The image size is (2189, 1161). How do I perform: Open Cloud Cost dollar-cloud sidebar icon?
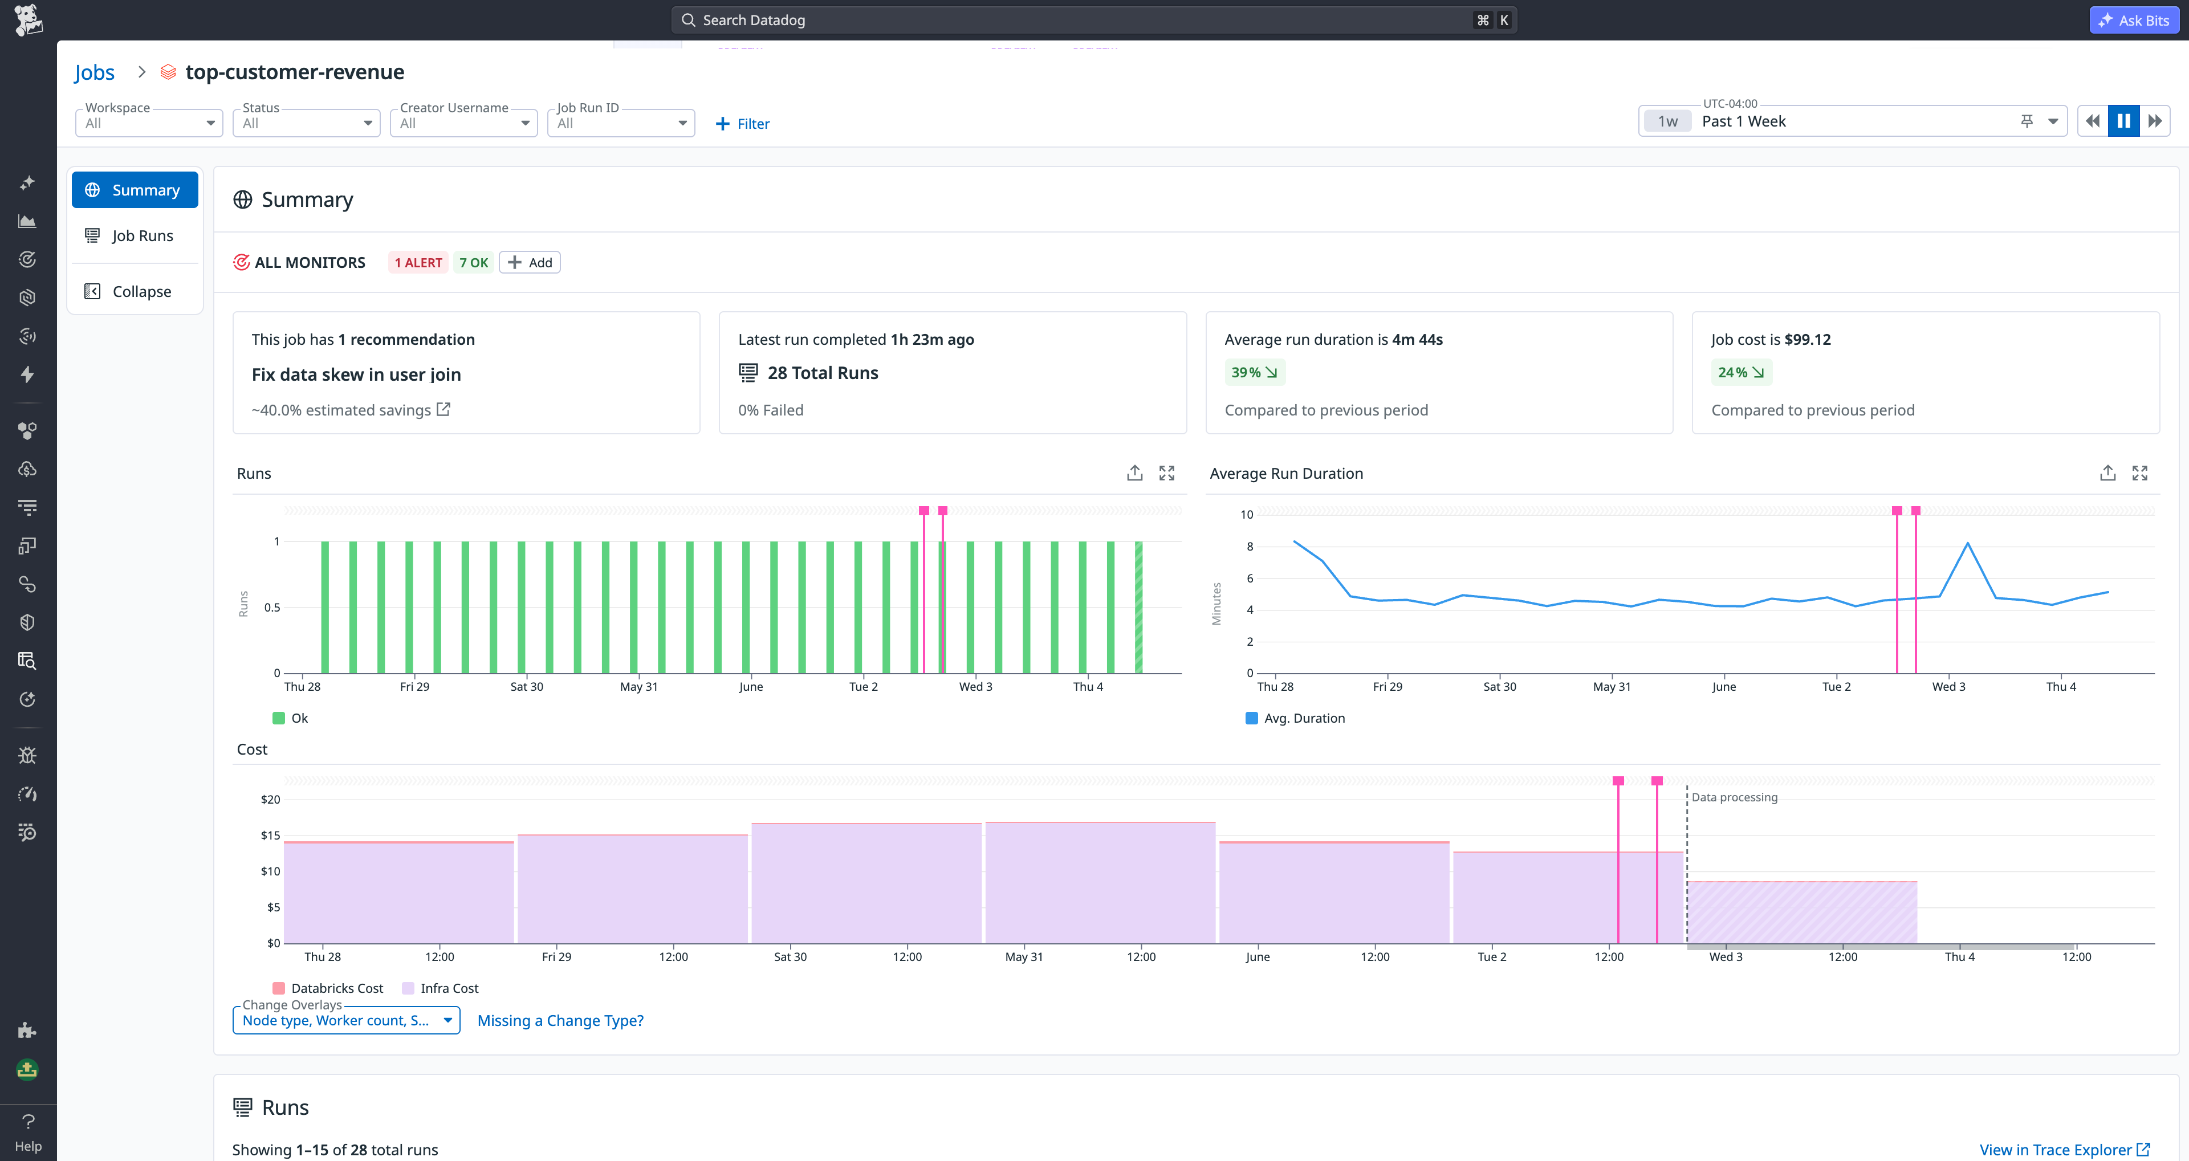(27, 469)
